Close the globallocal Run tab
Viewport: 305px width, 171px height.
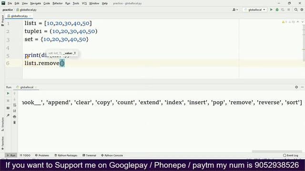tap(36, 87)
